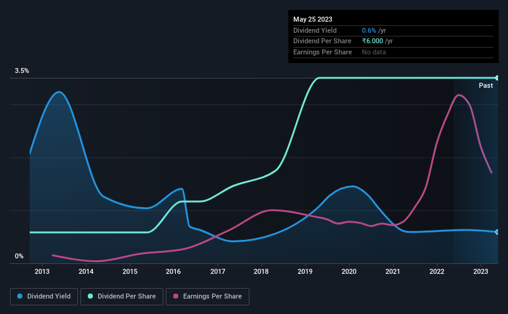
Task: Select the 2013 label on the time axis
Action: pyautogui.click(x=42, y=271)
